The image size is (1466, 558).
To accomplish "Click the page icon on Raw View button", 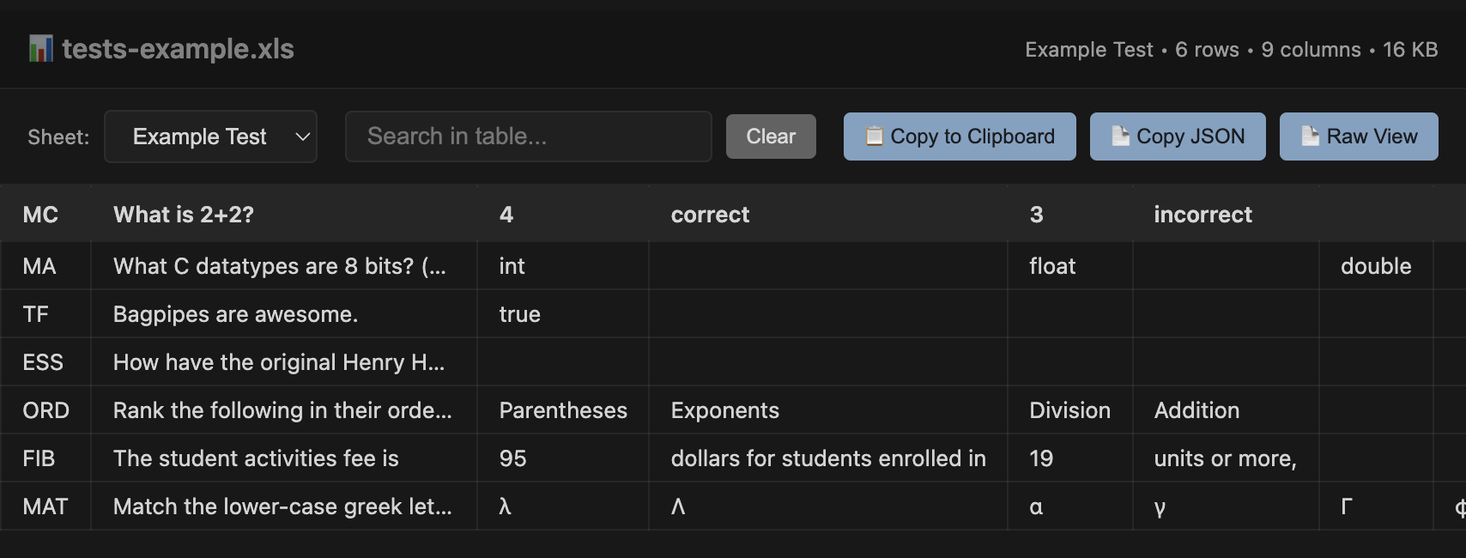I will coord(1310,136).
